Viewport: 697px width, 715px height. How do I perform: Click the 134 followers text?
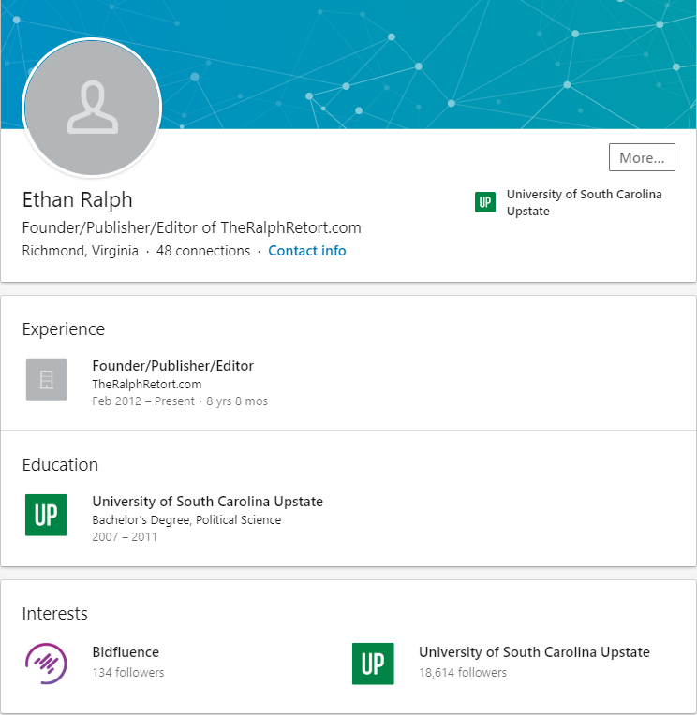(128, 673)
